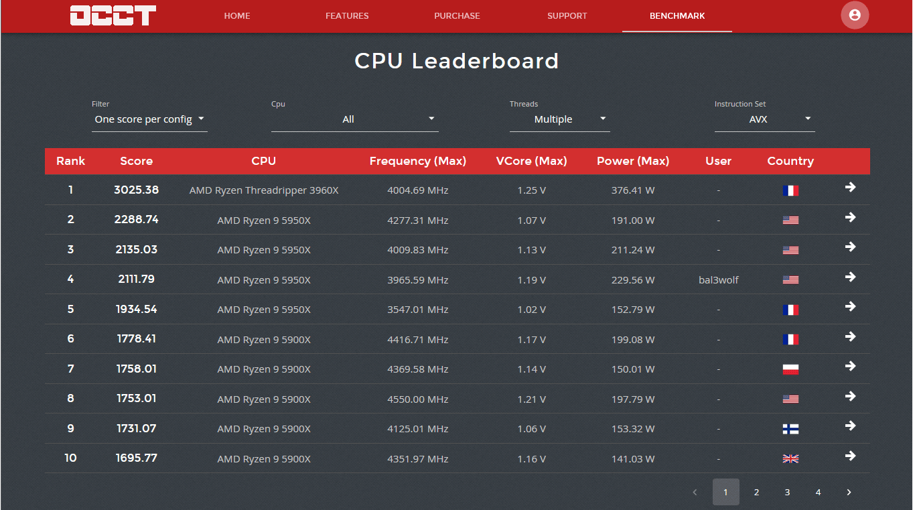The image size is (913, 510).
Task: Open details arrow for score 1778.41
Action: (x=850, y=336)
